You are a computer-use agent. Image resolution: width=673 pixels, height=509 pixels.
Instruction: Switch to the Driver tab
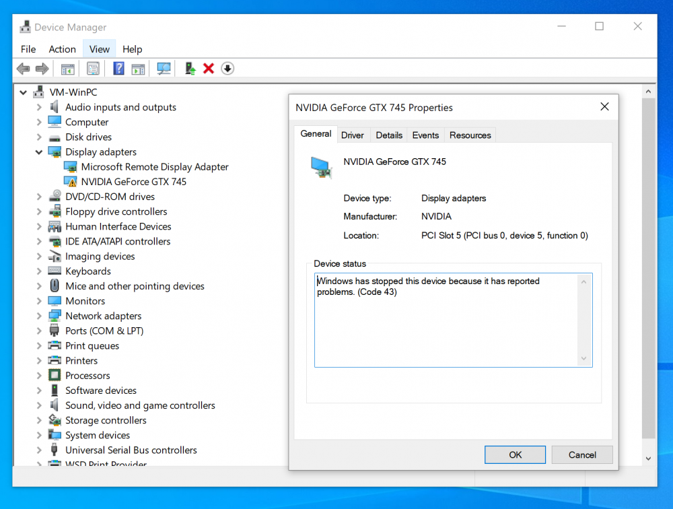[353, 135]
